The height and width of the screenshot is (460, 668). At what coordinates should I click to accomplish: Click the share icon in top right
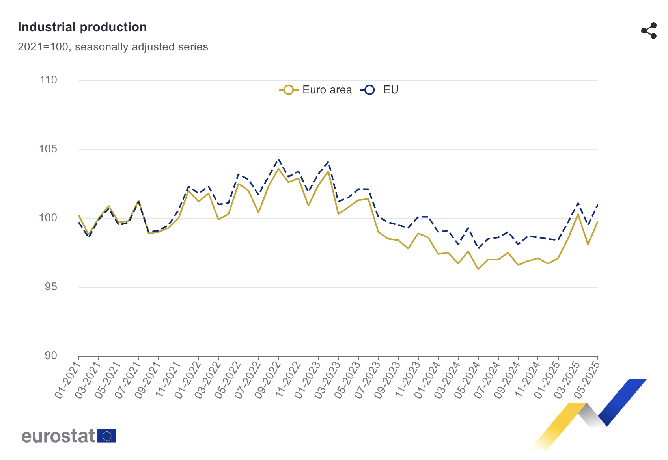[649, 31]
